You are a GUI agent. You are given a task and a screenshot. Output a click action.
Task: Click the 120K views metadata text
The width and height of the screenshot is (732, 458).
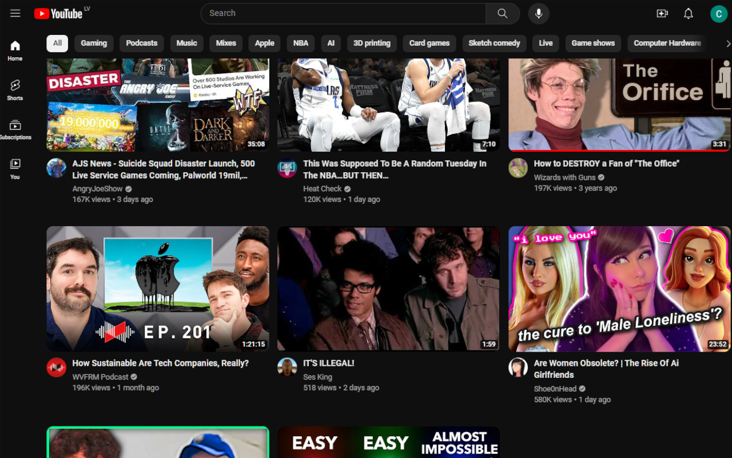(x=322, y=200)
